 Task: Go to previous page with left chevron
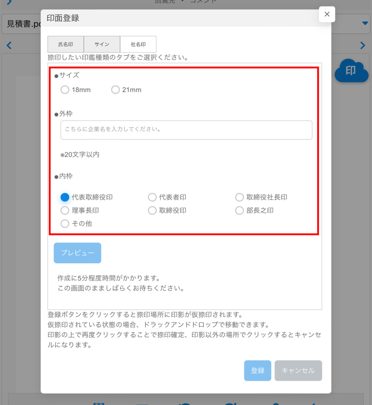tap(9, 45)
